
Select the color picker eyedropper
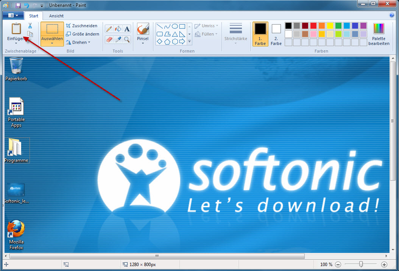[x=118, y=39]
